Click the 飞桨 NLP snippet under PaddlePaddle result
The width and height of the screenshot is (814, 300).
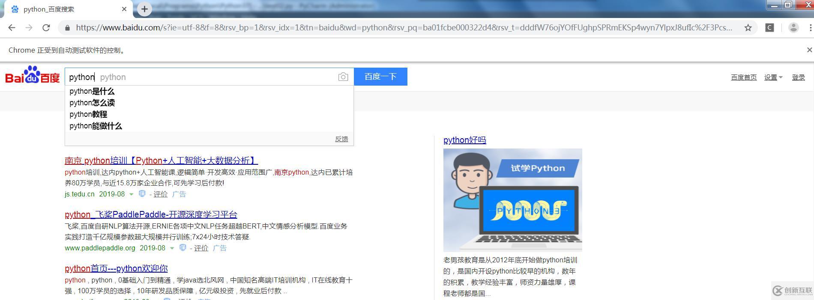coord(206,232)
